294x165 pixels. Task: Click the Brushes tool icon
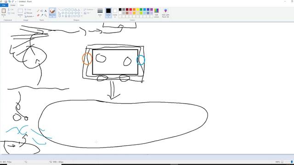pyautogui.click(x=52, y=11)
